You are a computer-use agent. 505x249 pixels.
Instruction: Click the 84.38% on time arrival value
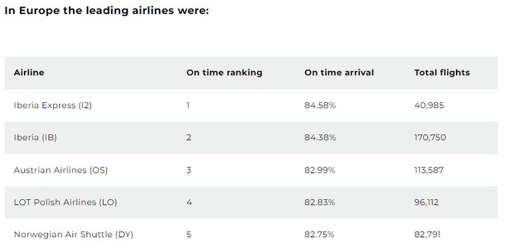coord(320,137)
